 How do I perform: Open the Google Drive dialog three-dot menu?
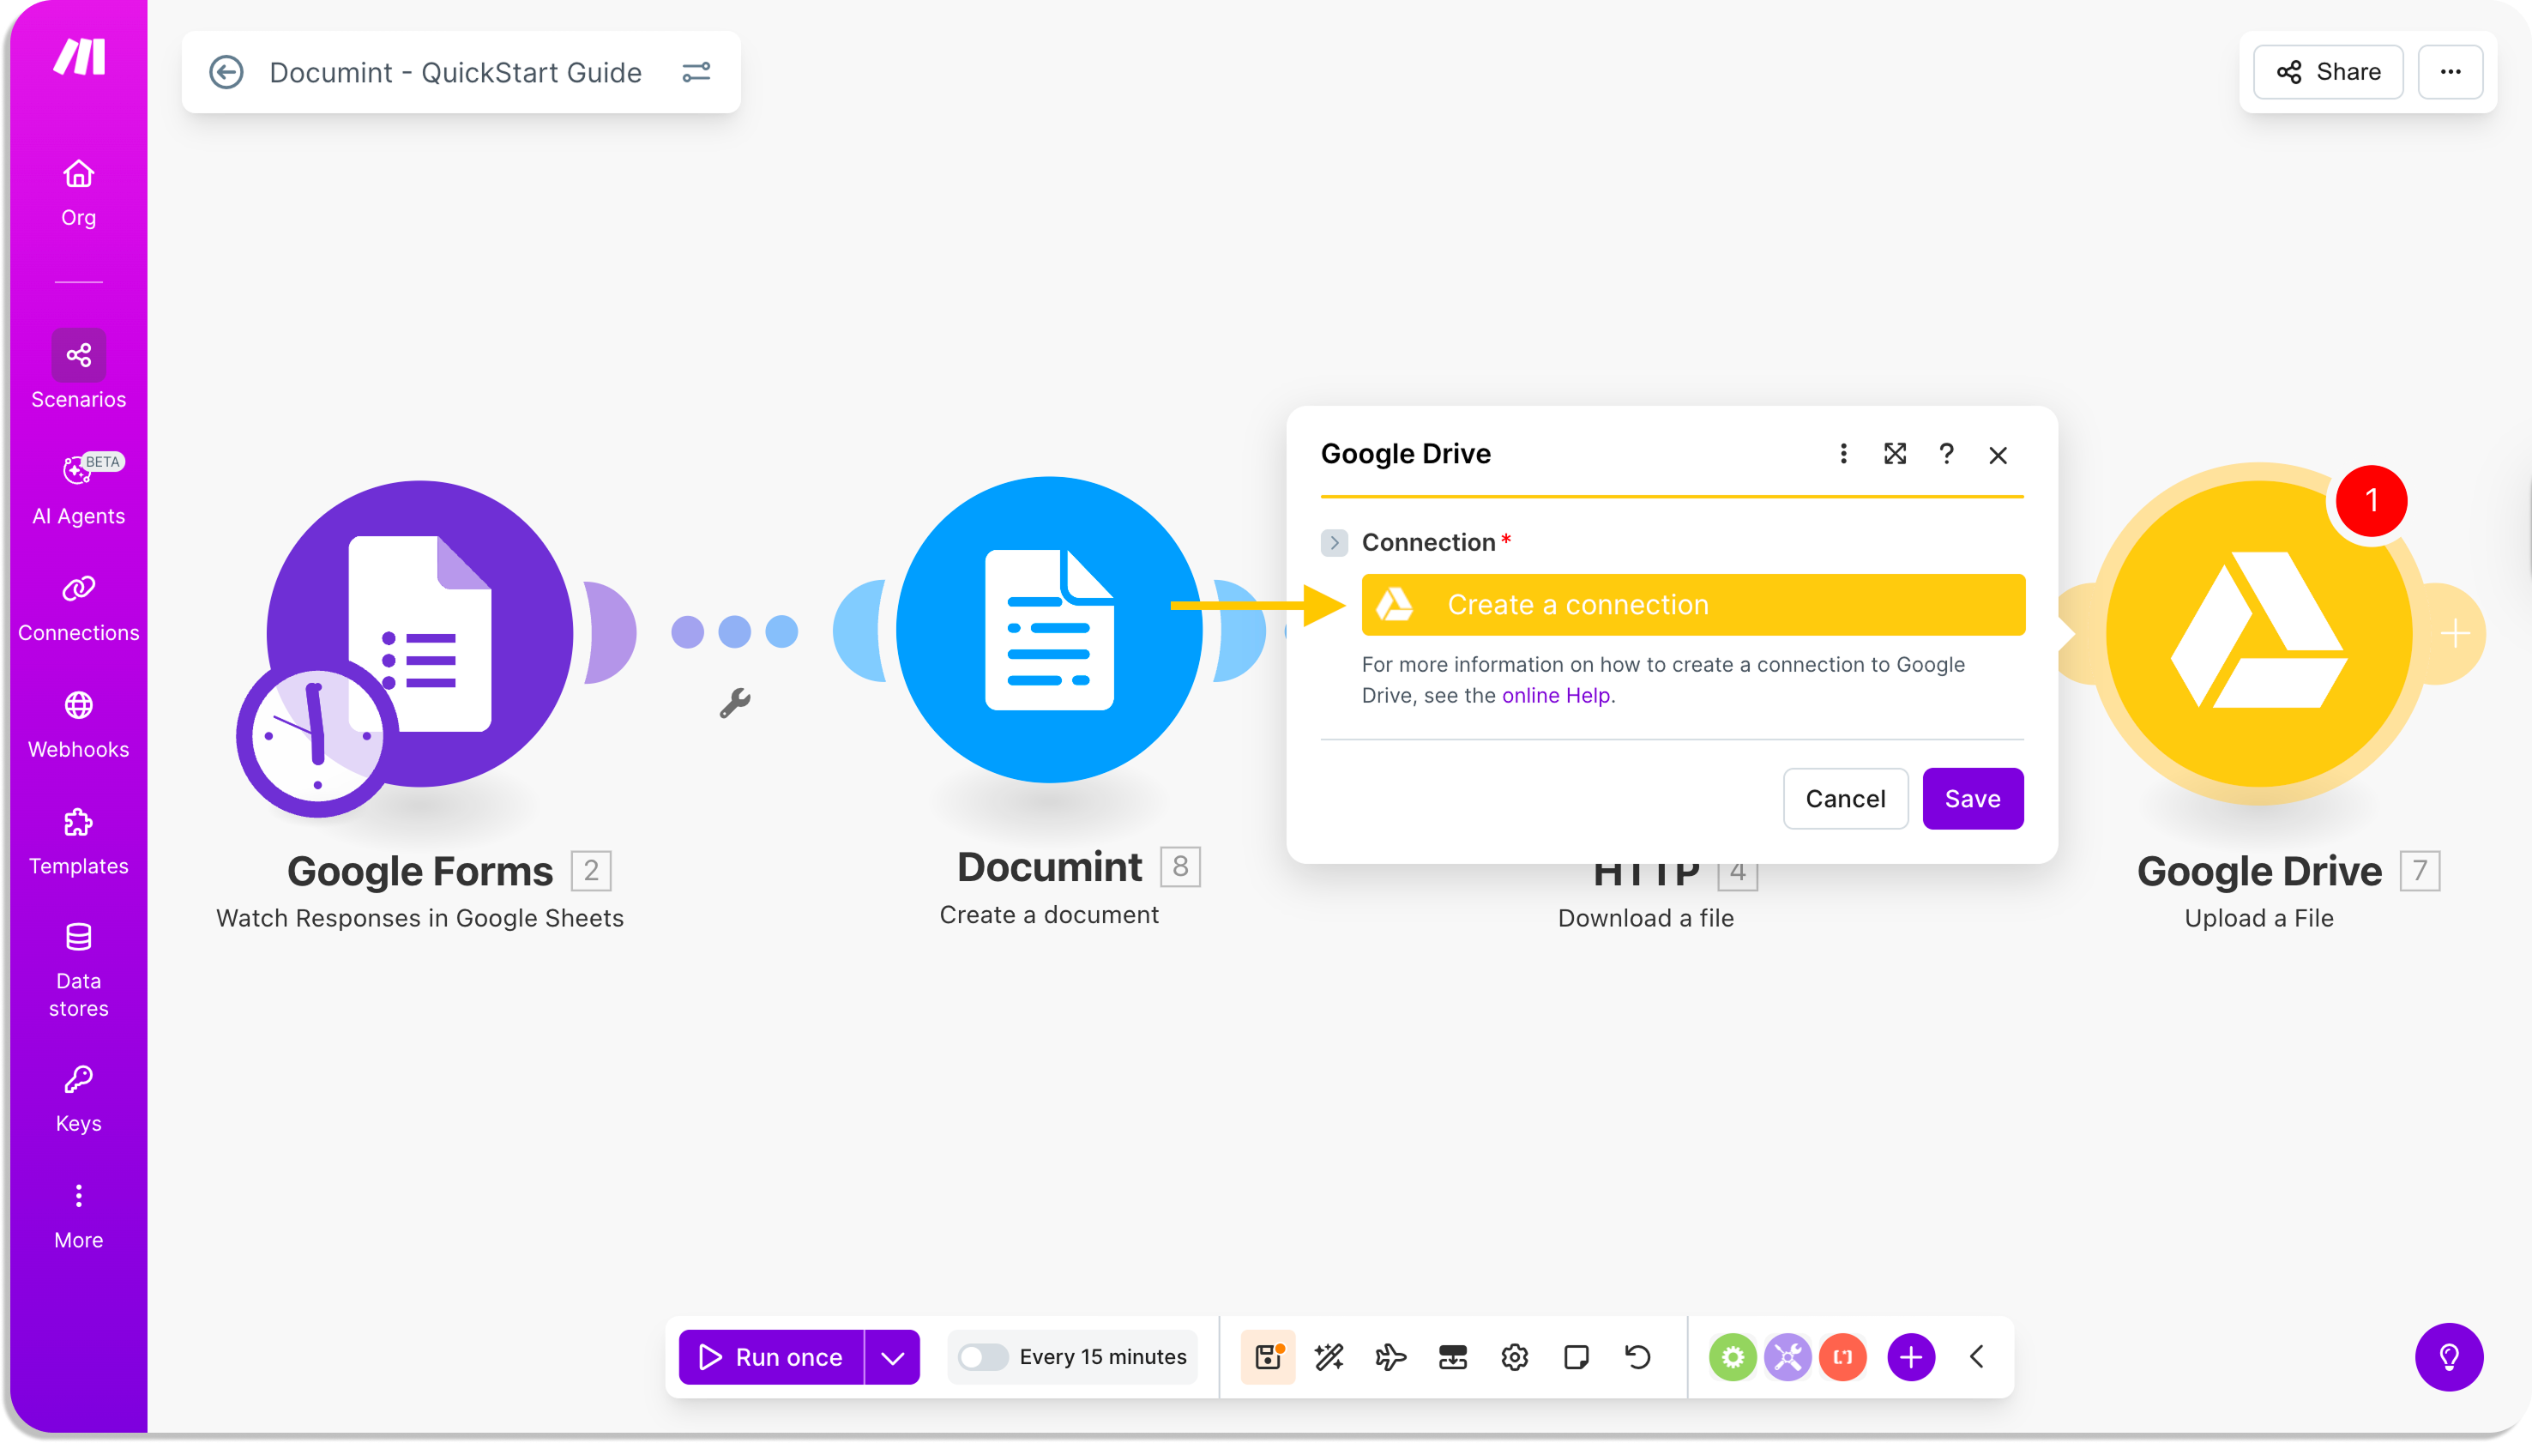click(x=1842, y=454)
